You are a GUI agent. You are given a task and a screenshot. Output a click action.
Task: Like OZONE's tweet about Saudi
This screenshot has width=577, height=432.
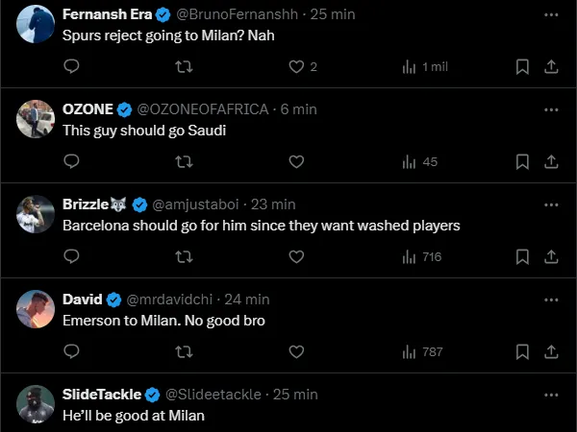tap(297, 161)
